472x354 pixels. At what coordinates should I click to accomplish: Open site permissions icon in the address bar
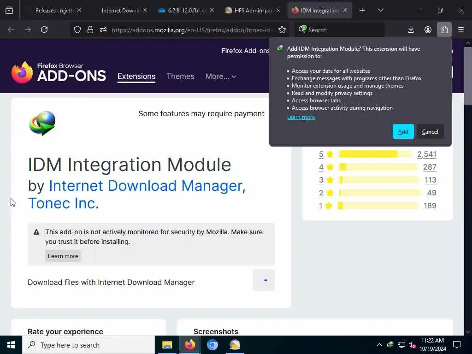(103, 29)
